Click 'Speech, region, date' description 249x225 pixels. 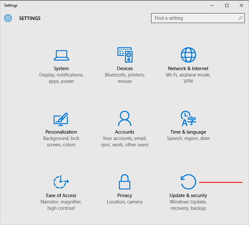[x=188, y=138]
